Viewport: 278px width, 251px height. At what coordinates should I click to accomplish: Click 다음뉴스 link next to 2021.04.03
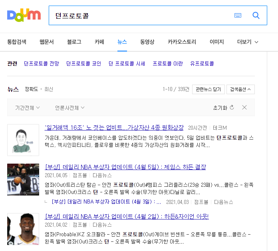click(224, 202)
